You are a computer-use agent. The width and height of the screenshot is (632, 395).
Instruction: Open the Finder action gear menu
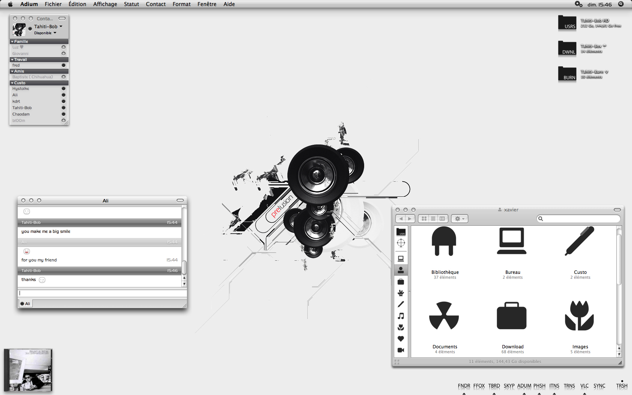click(x=460, y=219)
